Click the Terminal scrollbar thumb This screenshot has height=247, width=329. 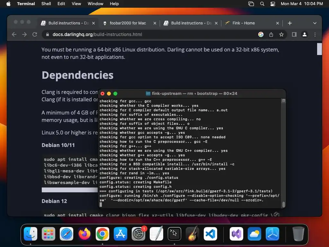point(283,204)
